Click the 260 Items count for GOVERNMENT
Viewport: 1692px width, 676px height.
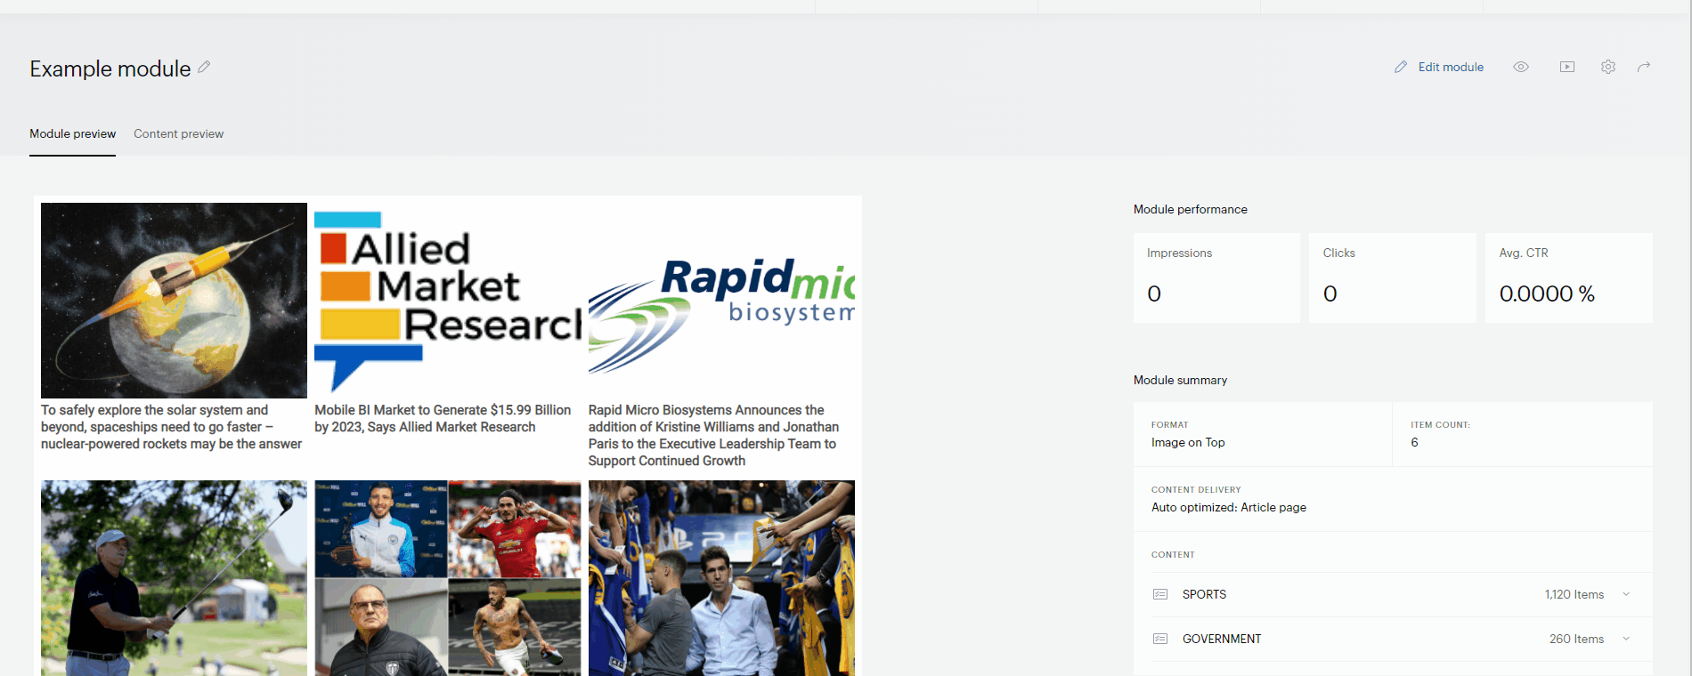click(1576, 639)
